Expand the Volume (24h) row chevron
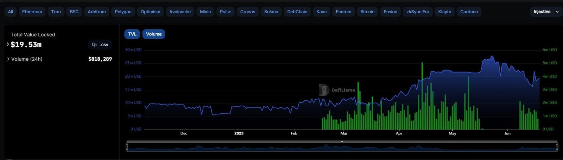Image resolution: width=563 pixels, height=160 pixels. (x=8, y=59)
